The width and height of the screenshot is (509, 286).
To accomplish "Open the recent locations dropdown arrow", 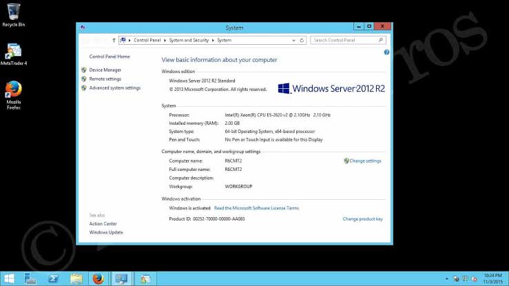I will pyautogui.click(x=105, y=40).
